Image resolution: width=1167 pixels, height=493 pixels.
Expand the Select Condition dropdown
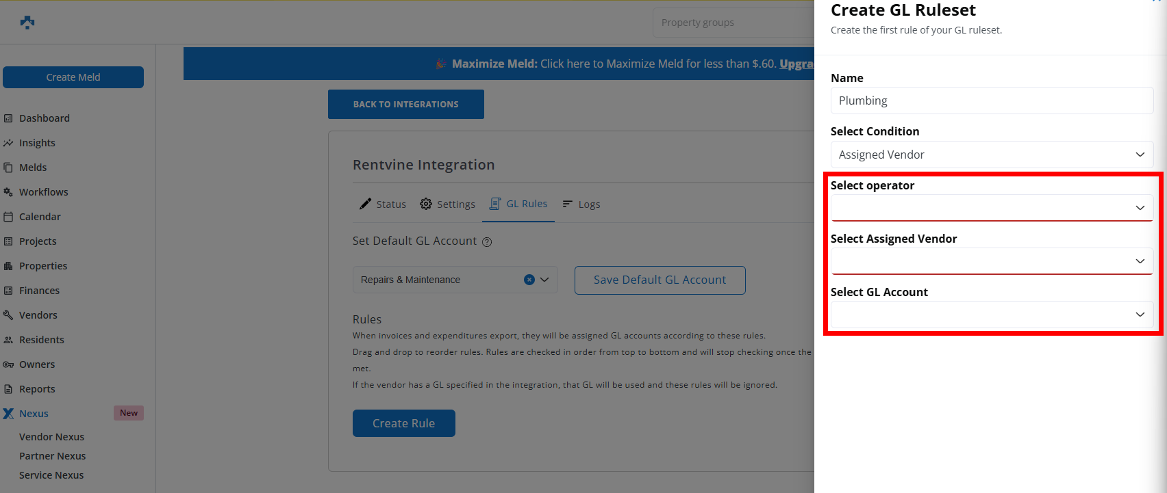(x=991, y=155)
